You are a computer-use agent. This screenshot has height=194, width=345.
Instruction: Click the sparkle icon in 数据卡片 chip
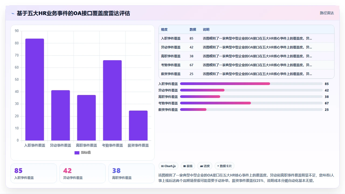click(218, 166)
